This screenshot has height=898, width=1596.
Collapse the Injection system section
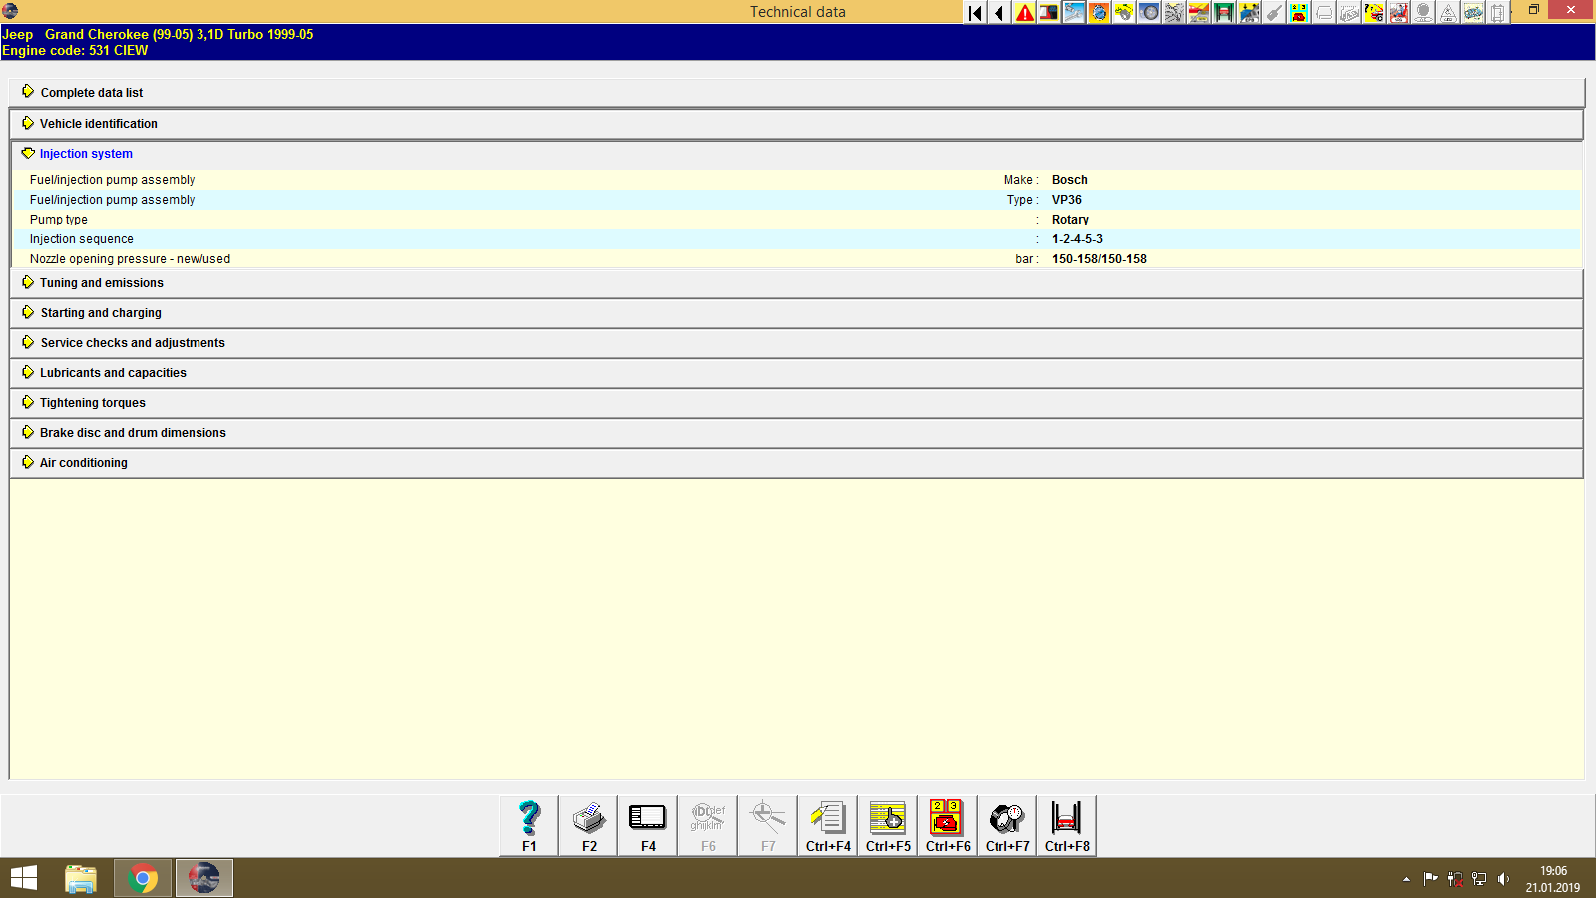pos(85,153)
